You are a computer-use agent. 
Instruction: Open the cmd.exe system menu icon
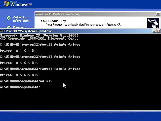[2, 31]
